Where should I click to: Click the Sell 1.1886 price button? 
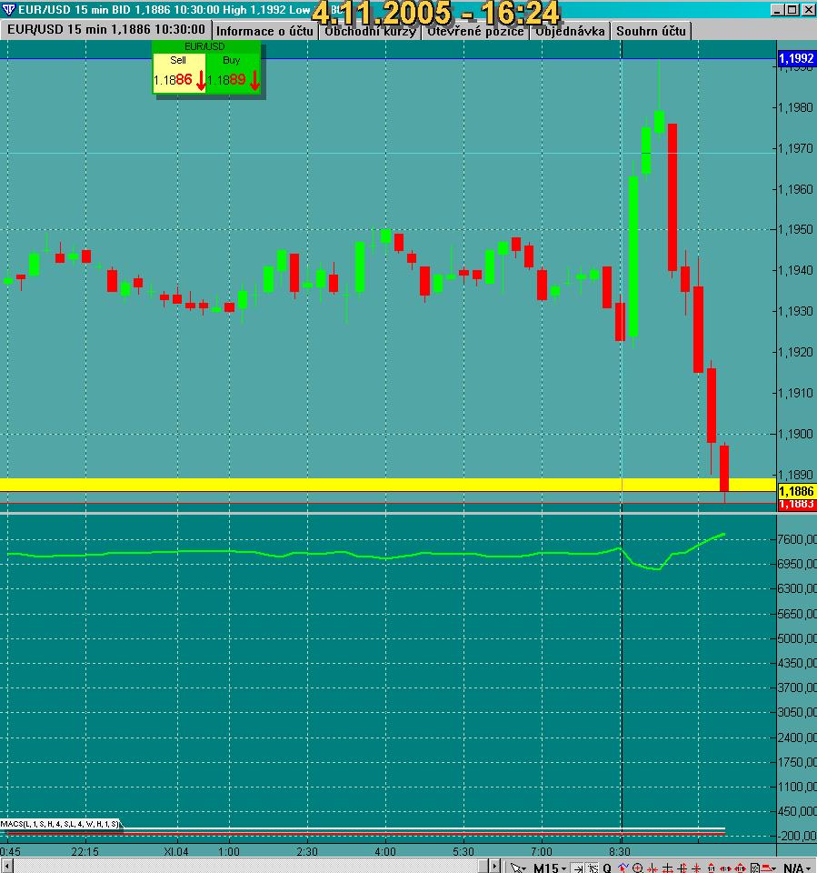[179, 73]
